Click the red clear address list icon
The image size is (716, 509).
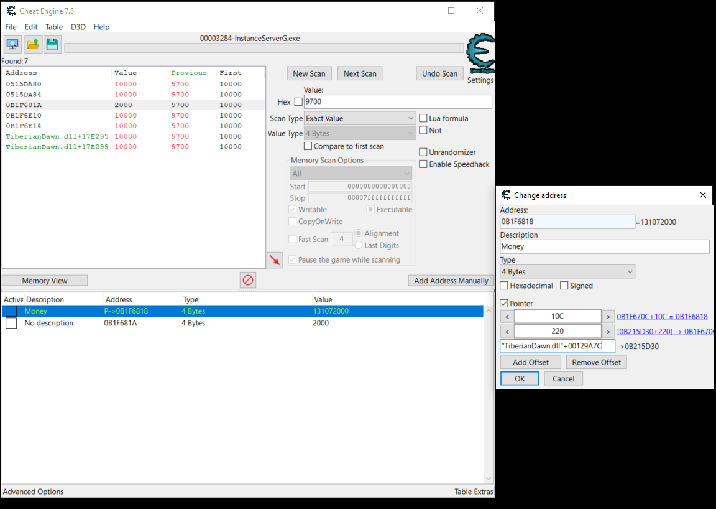click(248, 281)
